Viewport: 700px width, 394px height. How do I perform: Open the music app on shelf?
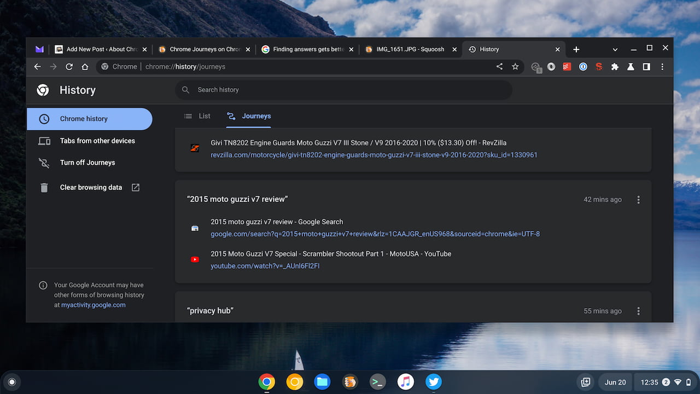click(406, 381)
